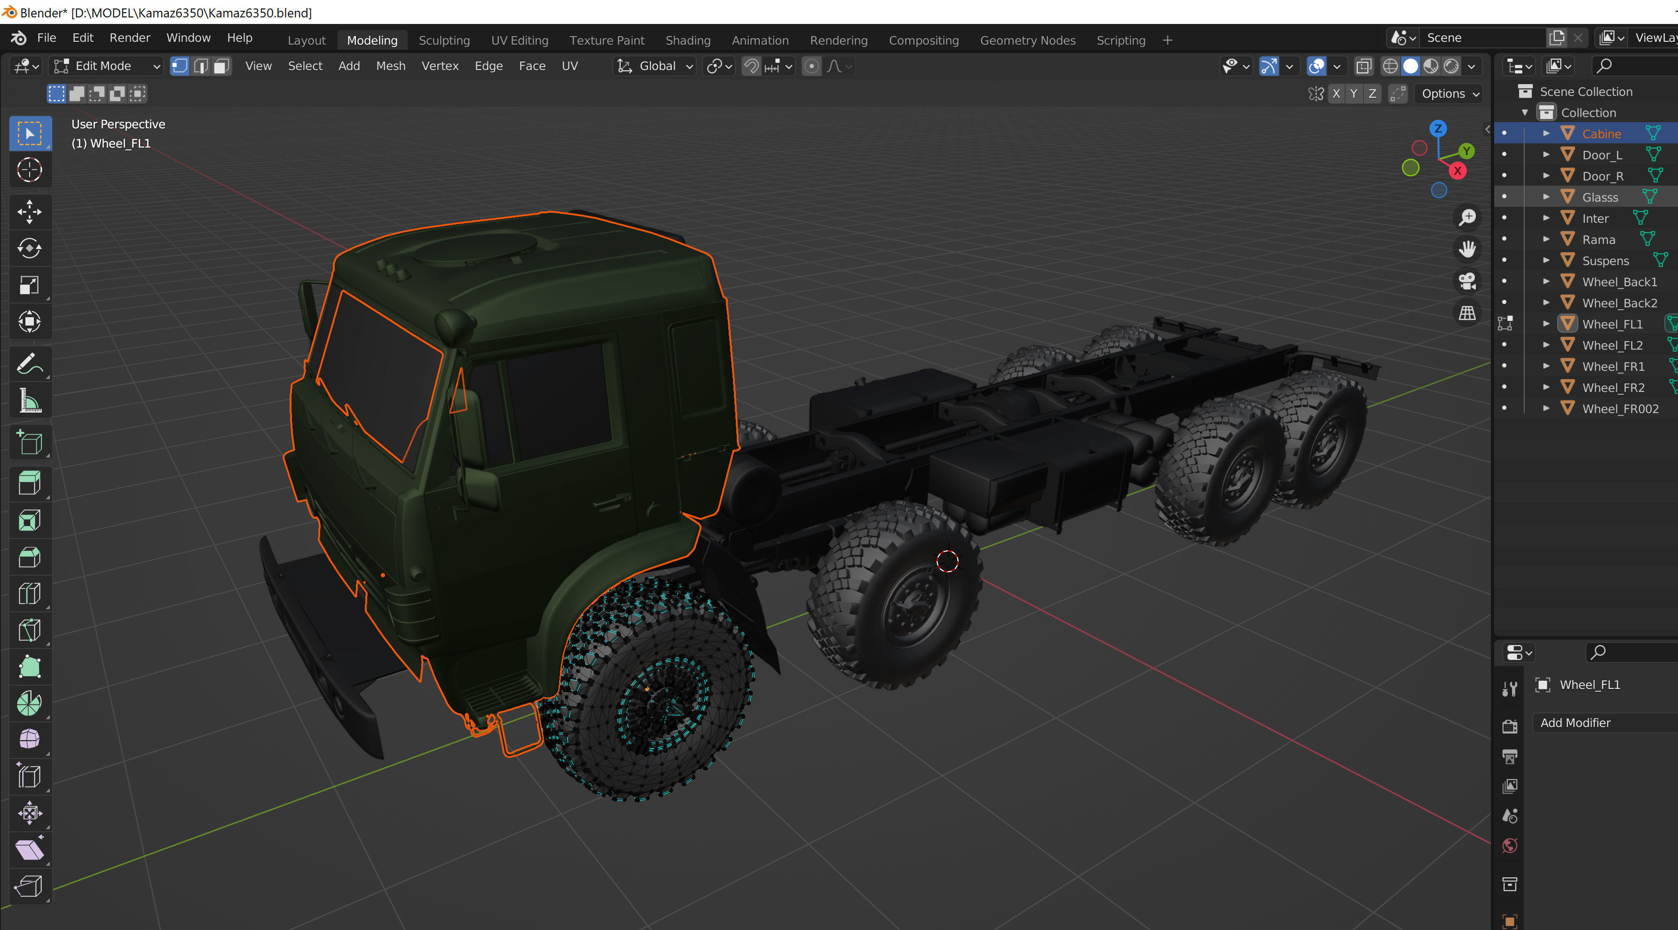Image resolution: width=1678 pixels, height=930 pixels.
Task: Activate the Measure tool
Action: [29, 400]
